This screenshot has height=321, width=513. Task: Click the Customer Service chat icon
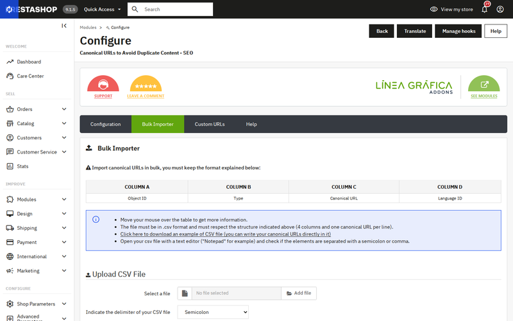click(10, 152)
